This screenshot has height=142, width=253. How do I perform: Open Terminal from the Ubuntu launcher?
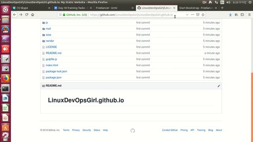click(x=5, y=88)
